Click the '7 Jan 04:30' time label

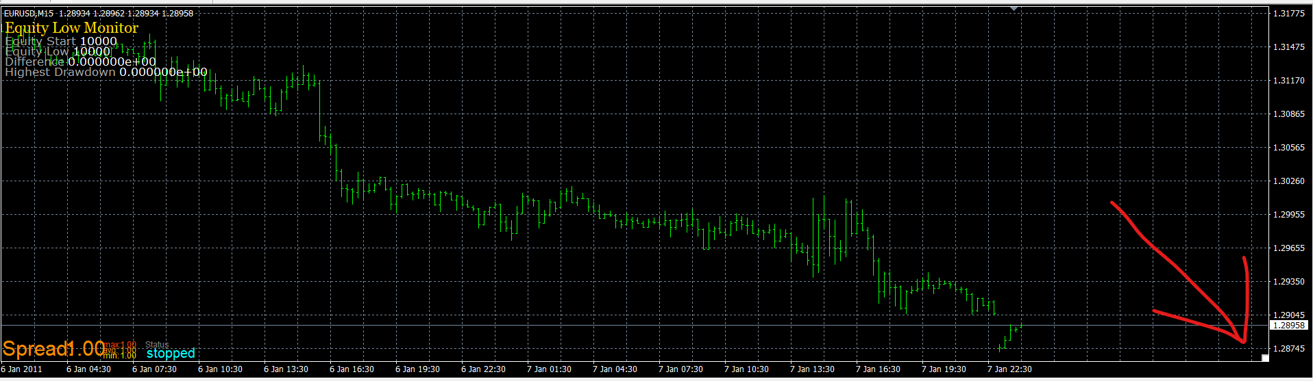click(x=615, y=369)
